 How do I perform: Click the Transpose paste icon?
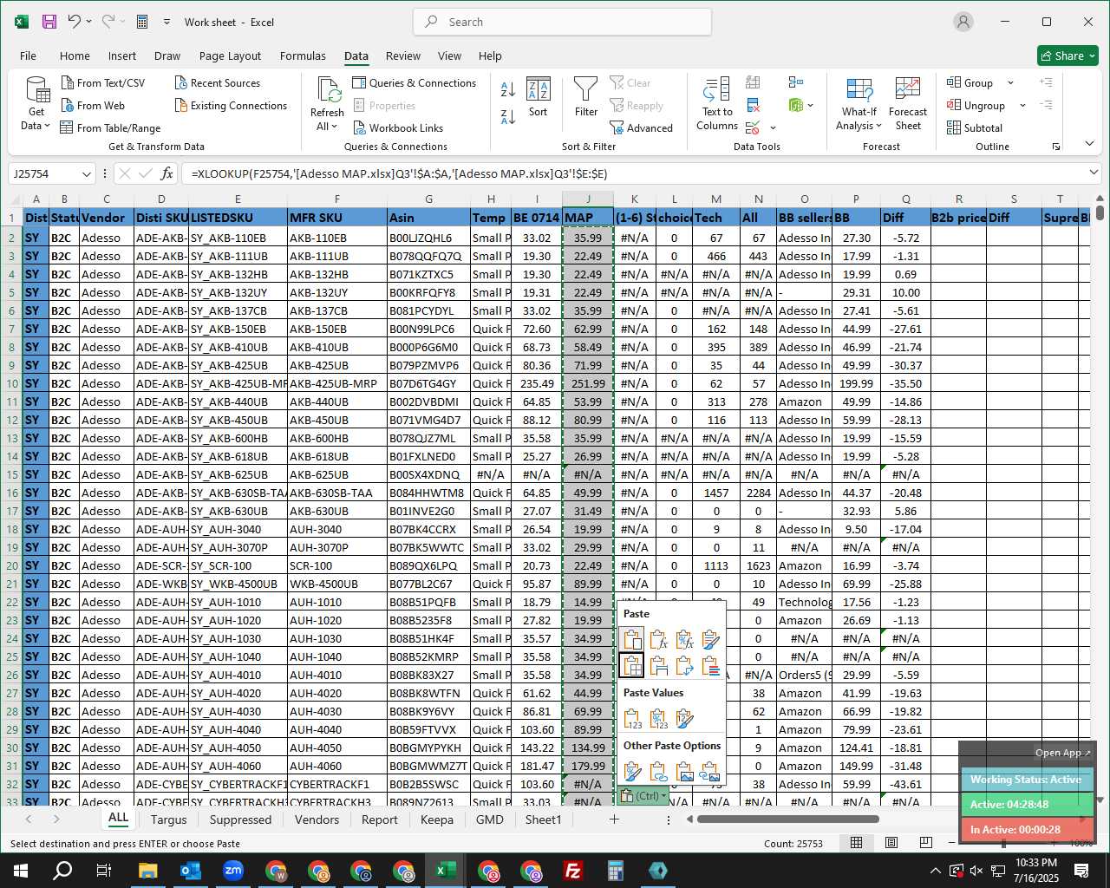pyautogui.click(x=684, y=666)
